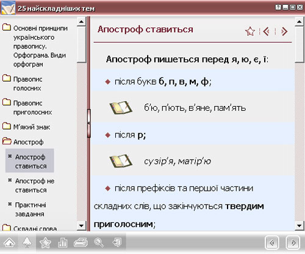Open the Home icon in the bottom toolbar

click(9, 242)
